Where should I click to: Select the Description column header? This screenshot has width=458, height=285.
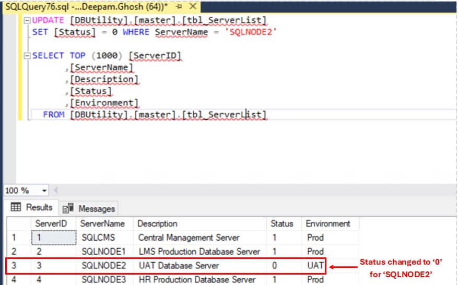pyautogui.click(x=157, y=224)
